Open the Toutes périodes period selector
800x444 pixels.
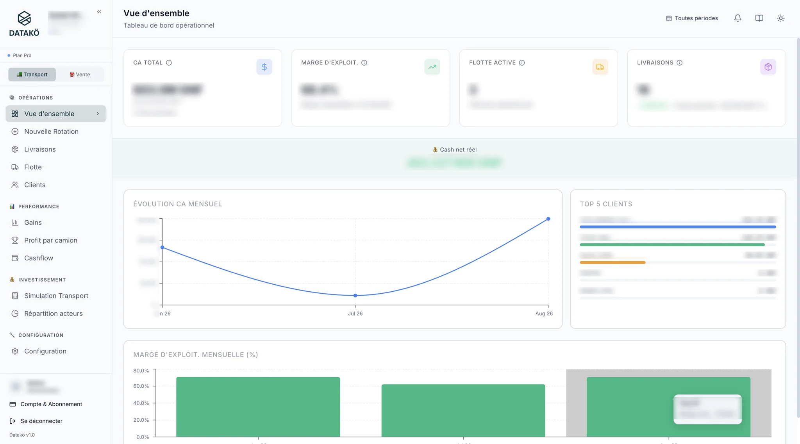(x=692, y=18)
